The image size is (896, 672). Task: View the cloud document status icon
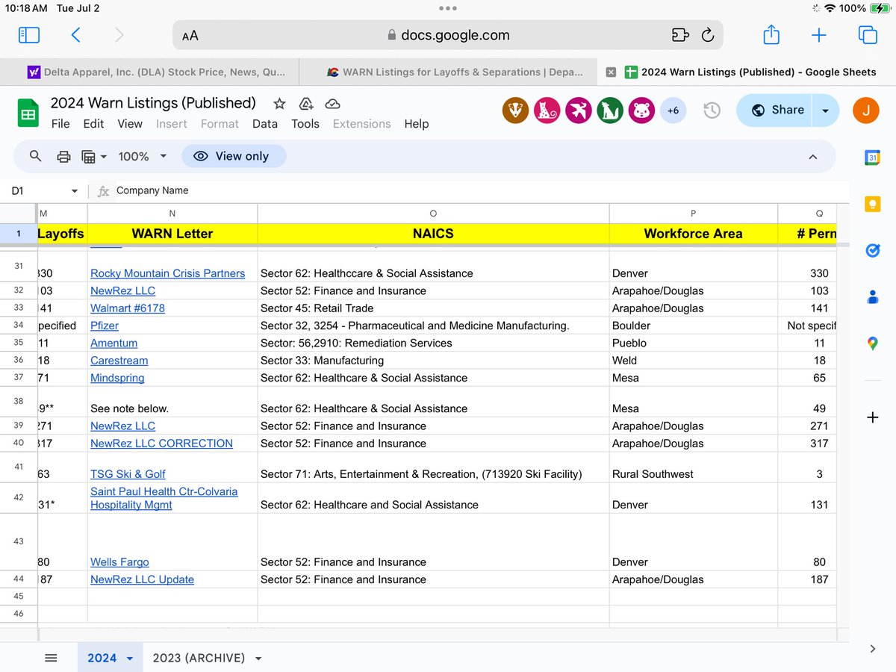(333, 104)
